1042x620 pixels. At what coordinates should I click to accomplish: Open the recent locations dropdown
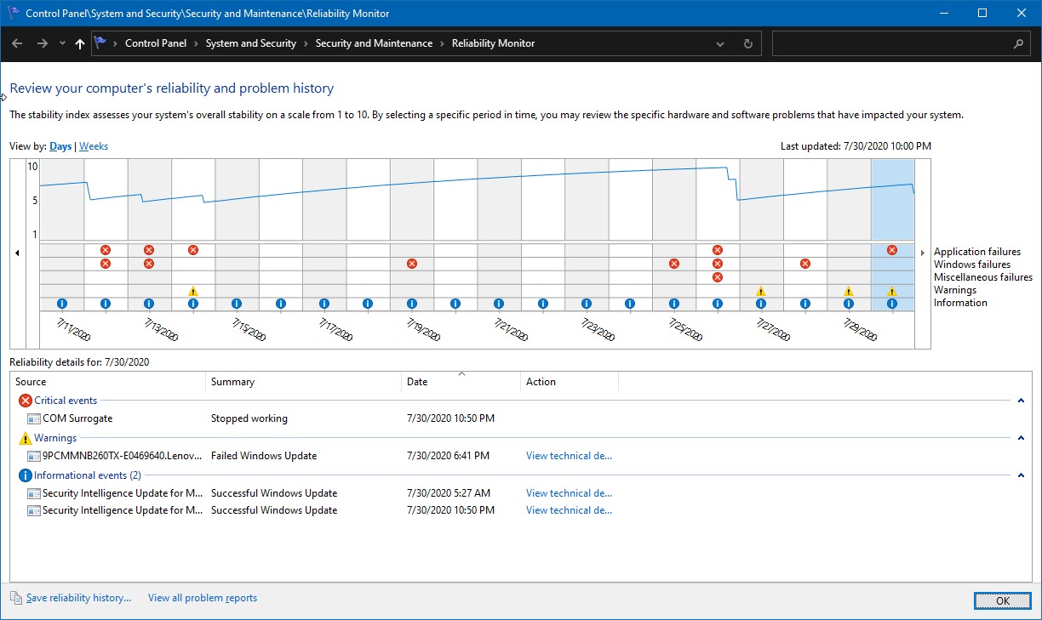coord(62,43)
